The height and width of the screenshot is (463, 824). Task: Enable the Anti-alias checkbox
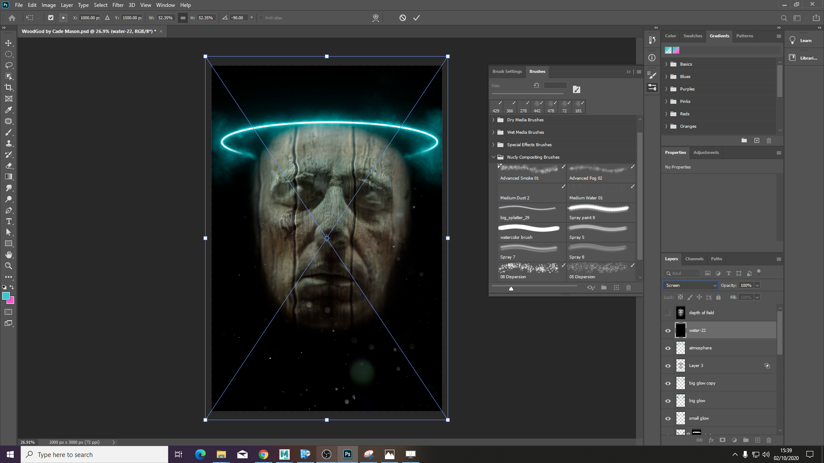coord(261,18)
